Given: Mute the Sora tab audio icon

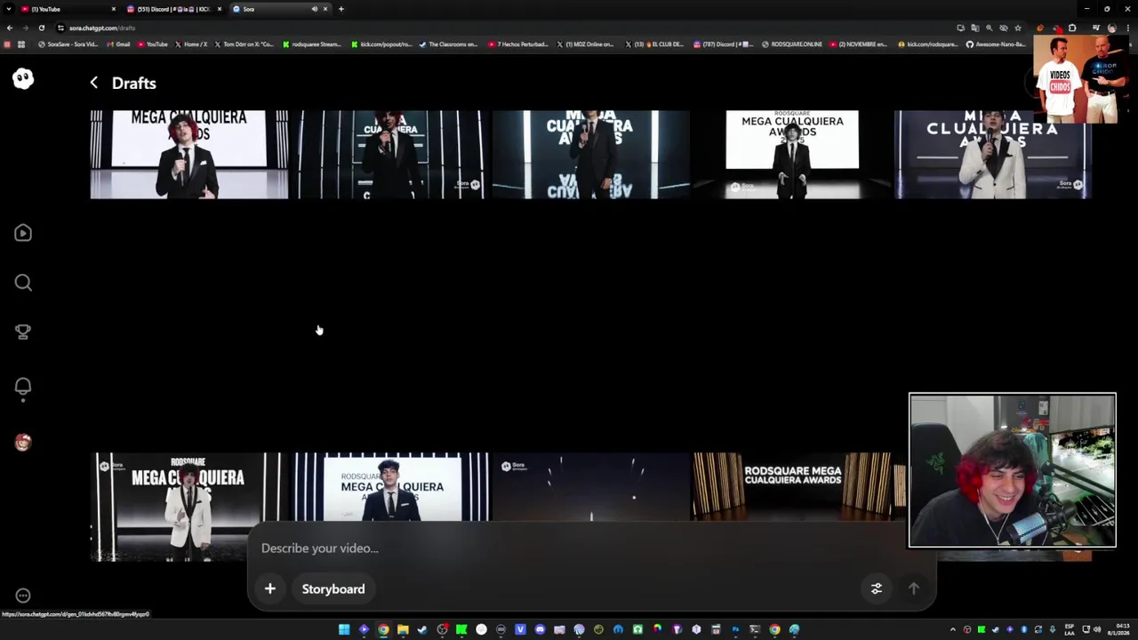Looking at the screenshot, I should pyautogui.click(x=314, y=9).
